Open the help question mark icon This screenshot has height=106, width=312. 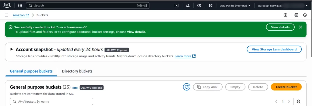(x=199, y=5)
